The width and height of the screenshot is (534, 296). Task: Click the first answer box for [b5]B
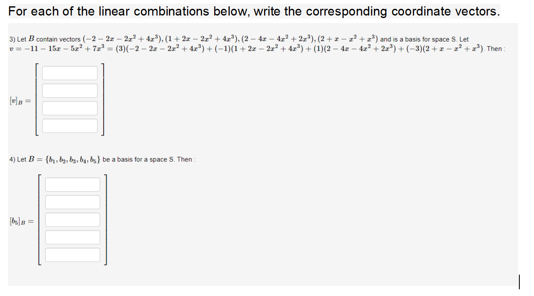[73, 184]
